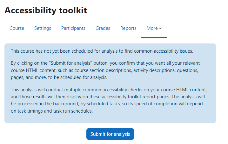Click the paragraph starting "This analysis will conduct"
This screenshot has height=144, width=228.
tap(109, 100)
